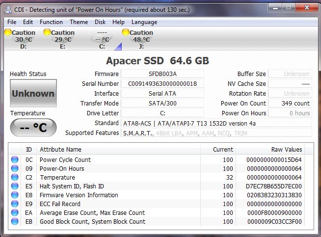Click blue status dot for Power Cycle Count
The image size is (321, 237).
click(x=15, y=159)
